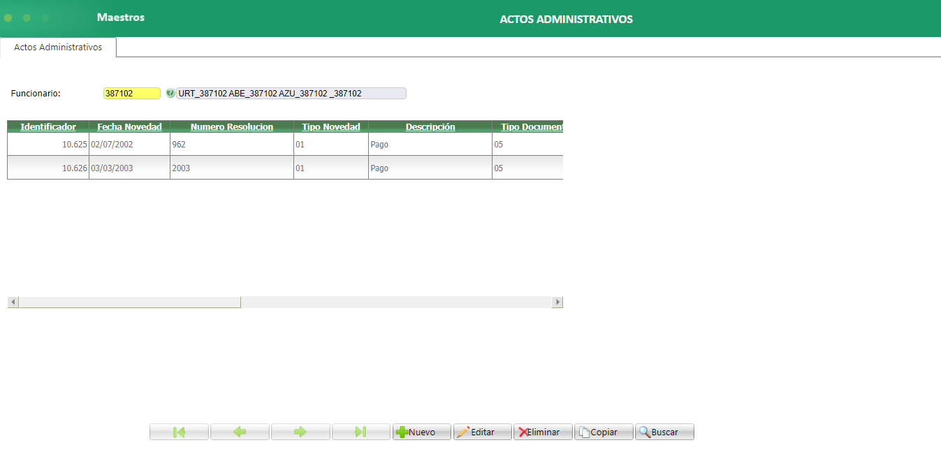Click the Copiar button

point(604,432)
